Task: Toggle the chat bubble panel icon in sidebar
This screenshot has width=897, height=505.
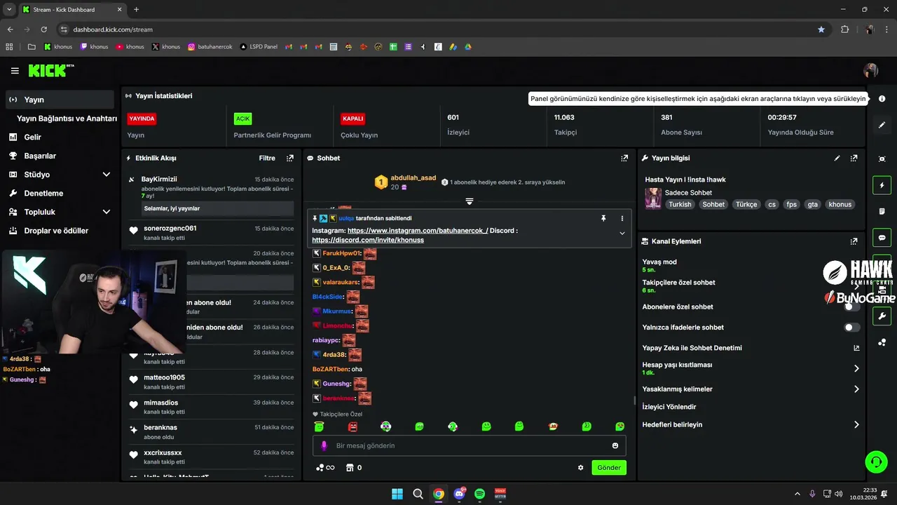Action: [x=882, y=238]
